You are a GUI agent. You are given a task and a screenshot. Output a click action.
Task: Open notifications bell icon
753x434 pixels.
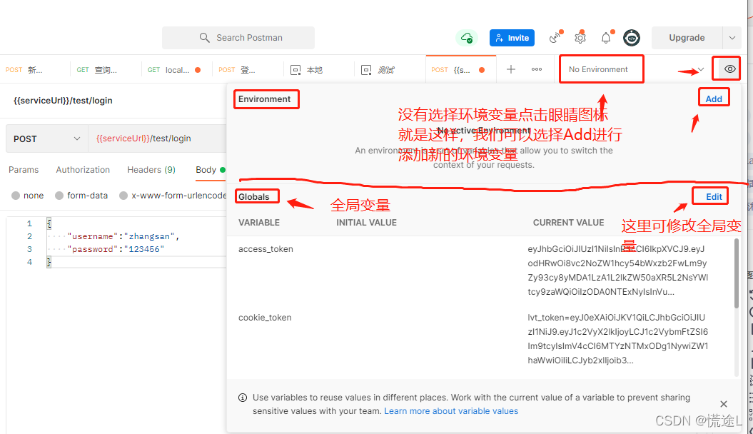coord(606,37)
